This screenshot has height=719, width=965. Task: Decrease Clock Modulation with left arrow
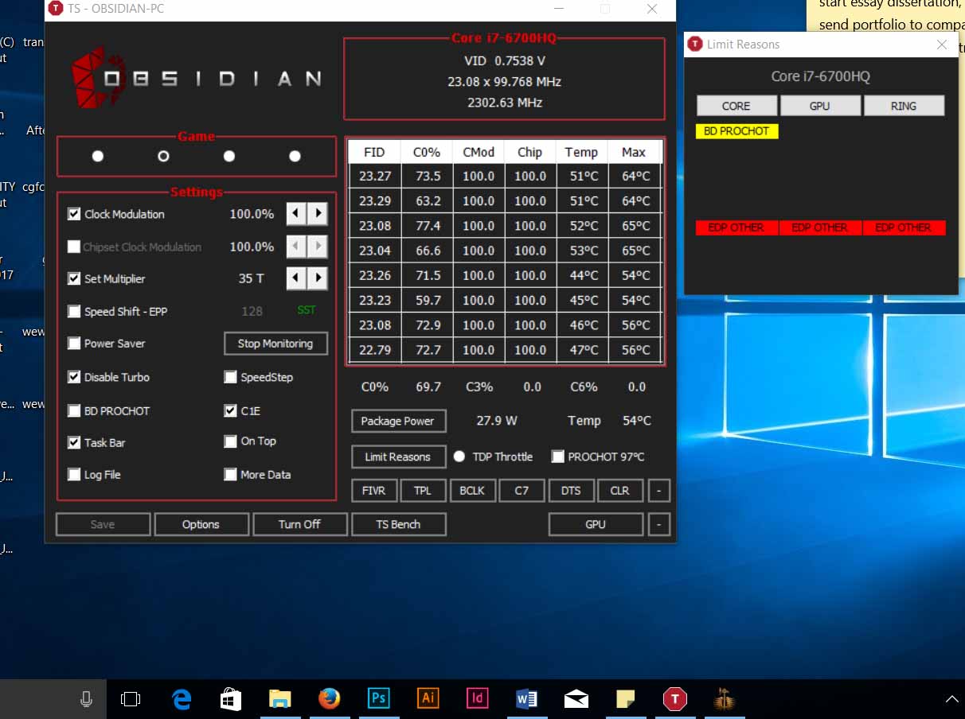point(296,213)
